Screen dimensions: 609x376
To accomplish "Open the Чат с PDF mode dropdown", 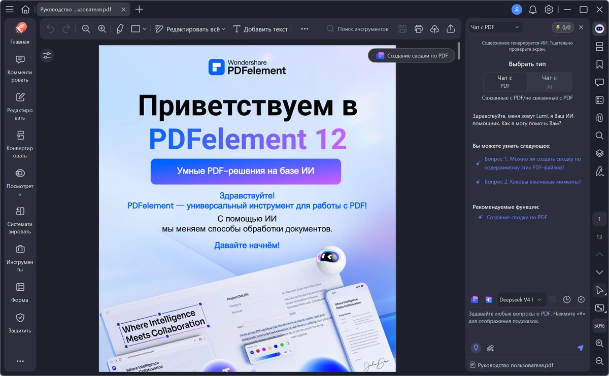I will click(x=495, y=27).
